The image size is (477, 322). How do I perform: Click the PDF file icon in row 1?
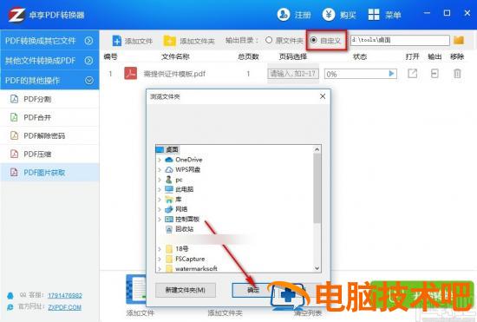[x=130, y=74]
